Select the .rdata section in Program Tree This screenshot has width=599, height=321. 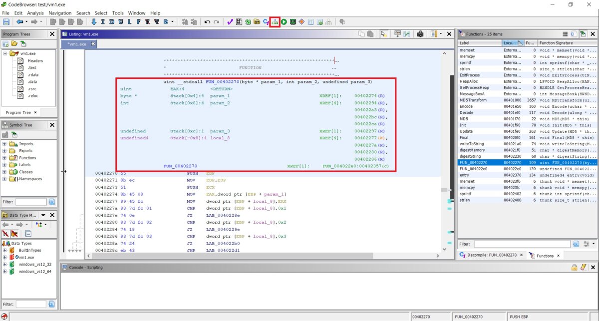pos(32,75)
